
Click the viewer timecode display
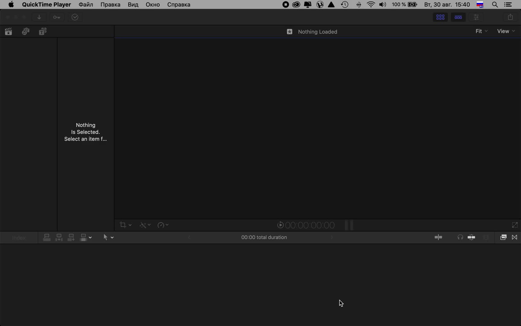click(x=310, y=225)
